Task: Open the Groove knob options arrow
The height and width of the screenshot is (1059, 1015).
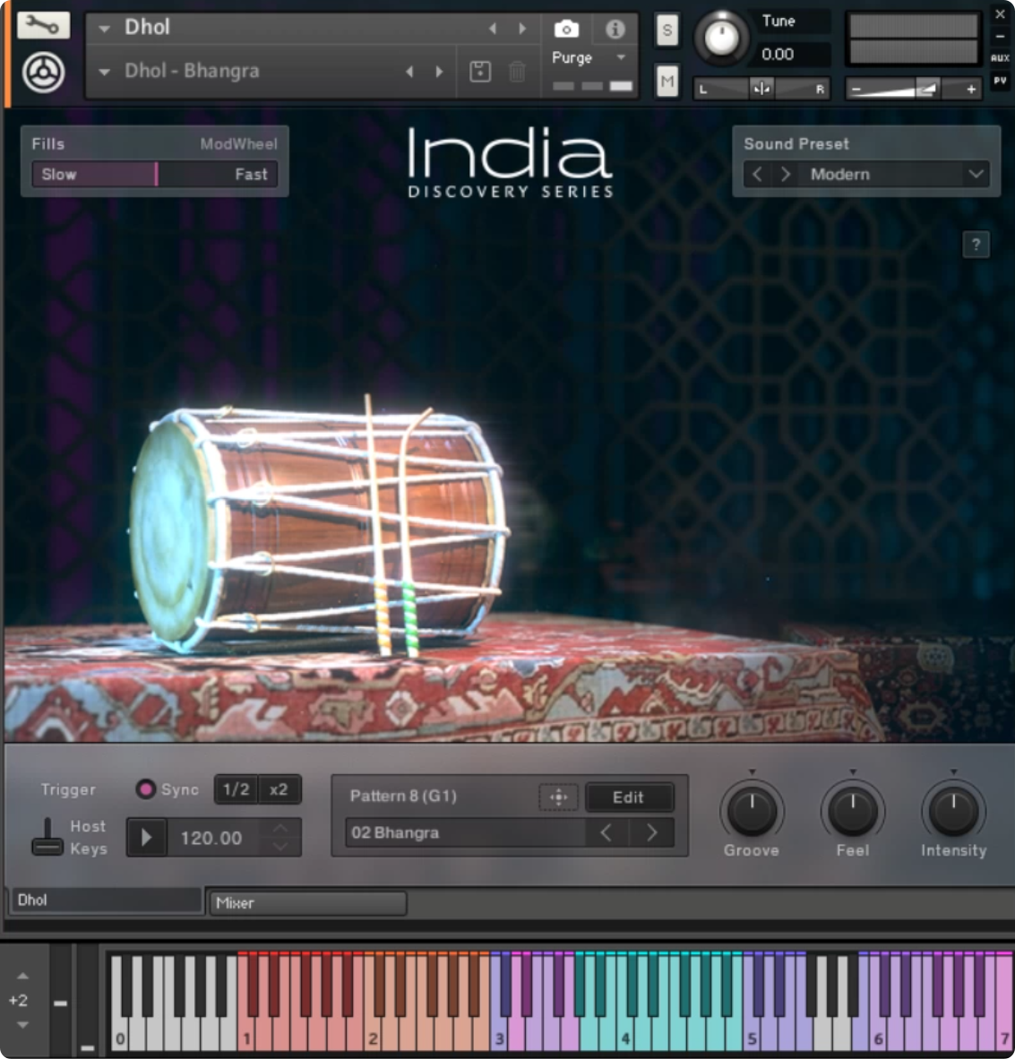Action: coord(753,772)
